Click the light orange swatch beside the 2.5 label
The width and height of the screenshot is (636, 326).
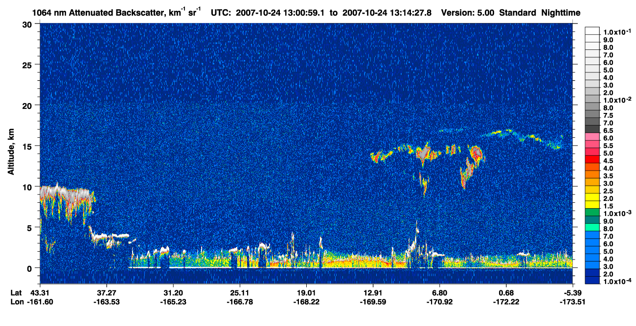[x=592, y=190]
